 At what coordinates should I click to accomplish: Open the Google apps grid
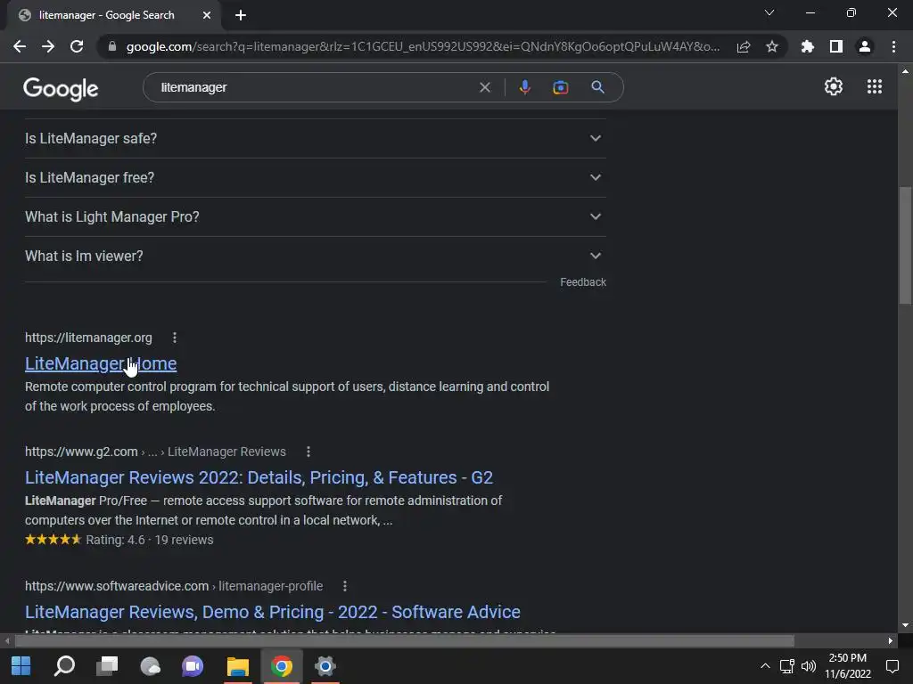(875, 86)
